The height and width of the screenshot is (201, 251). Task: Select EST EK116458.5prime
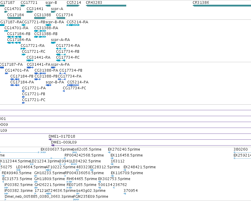tap(112, 158)
